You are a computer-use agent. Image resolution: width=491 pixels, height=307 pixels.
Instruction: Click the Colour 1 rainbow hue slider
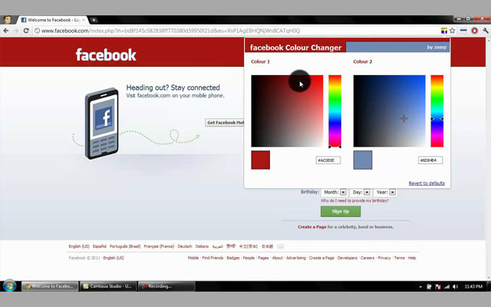point(334,111)
